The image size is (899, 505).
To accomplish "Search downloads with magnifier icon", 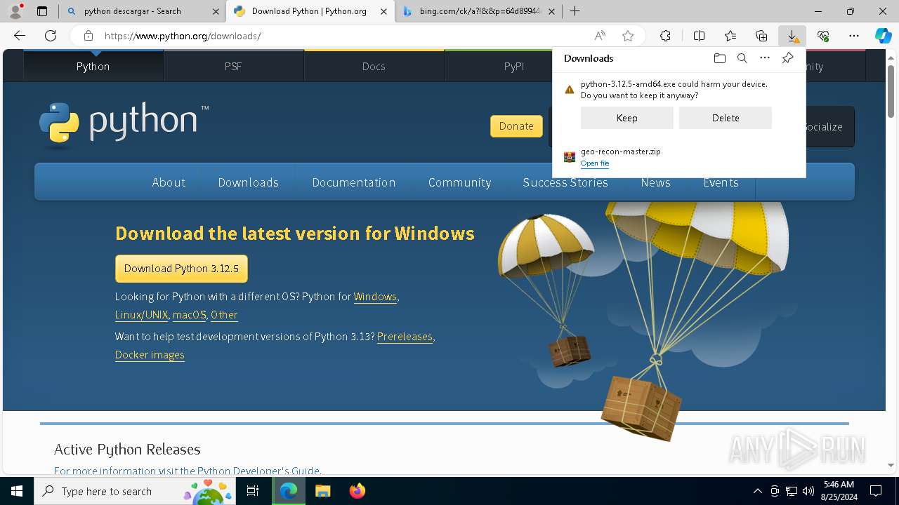I will (x=742, y=58).
